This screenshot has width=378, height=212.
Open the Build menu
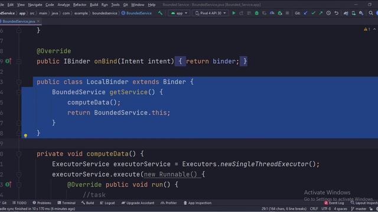point(94,5)
